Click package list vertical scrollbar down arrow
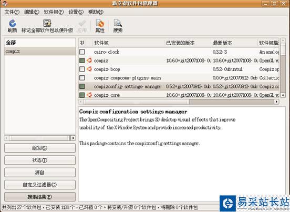This screenshot has height=212, width=290. 283,95
